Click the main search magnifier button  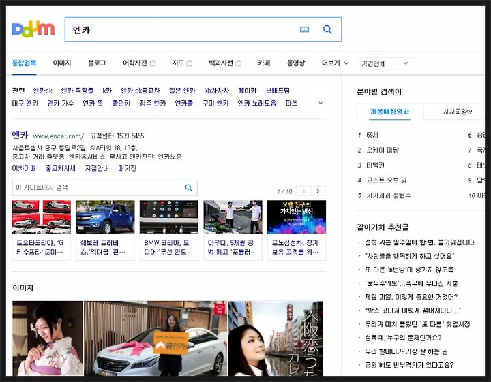click(327, 29)
